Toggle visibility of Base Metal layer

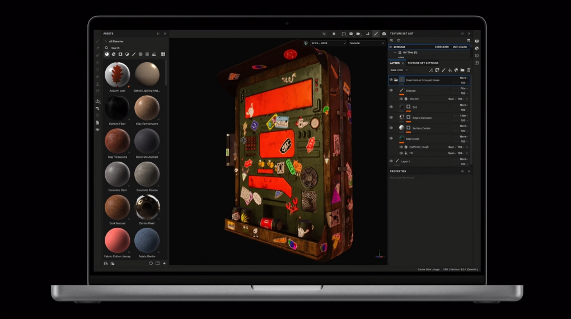point(391,139)
